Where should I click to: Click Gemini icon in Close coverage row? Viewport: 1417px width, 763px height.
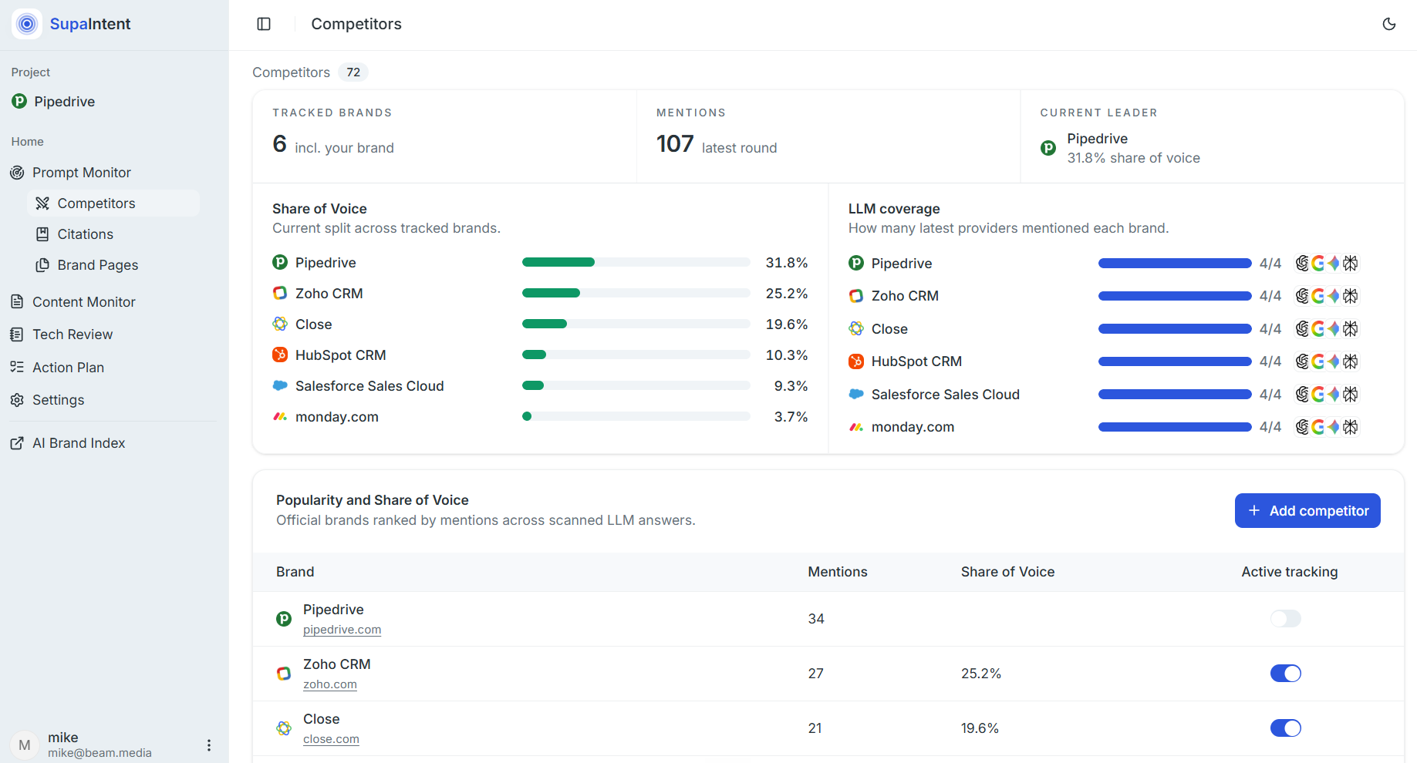click(1334, 329)
